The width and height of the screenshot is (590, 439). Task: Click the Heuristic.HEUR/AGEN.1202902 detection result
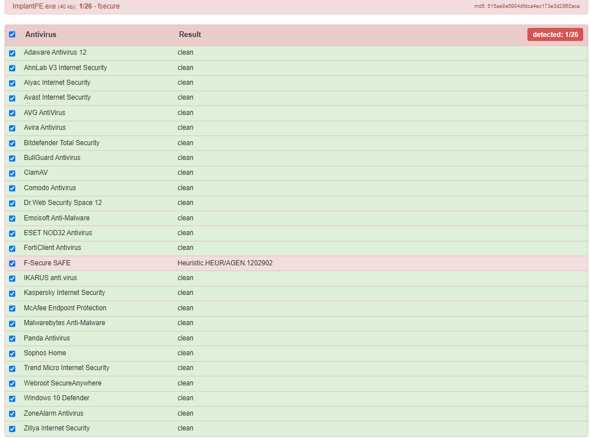coord(225,263)
